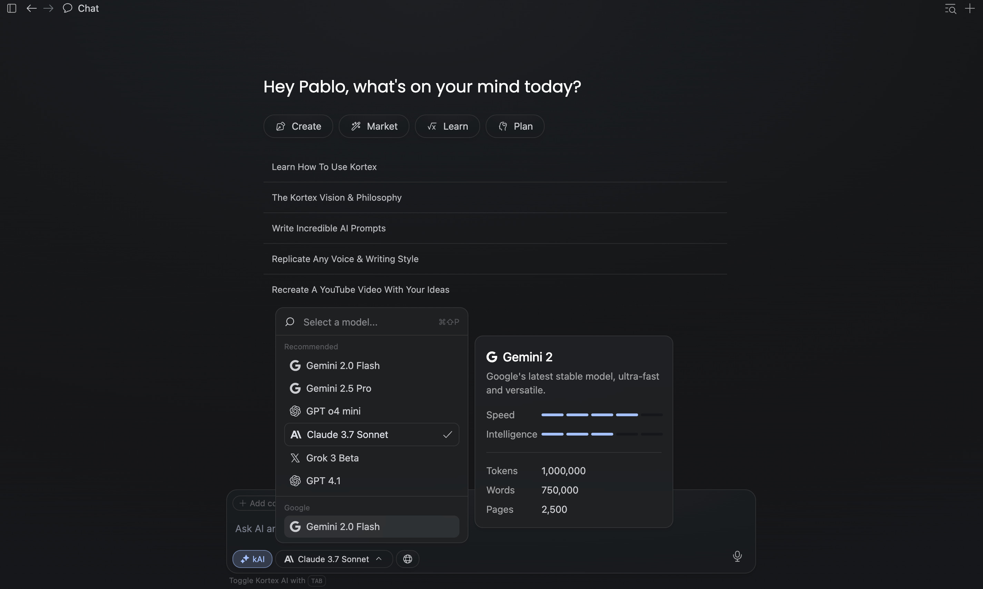
Task: Toggle the left sidebar panel icon
Action: (11, 8)
